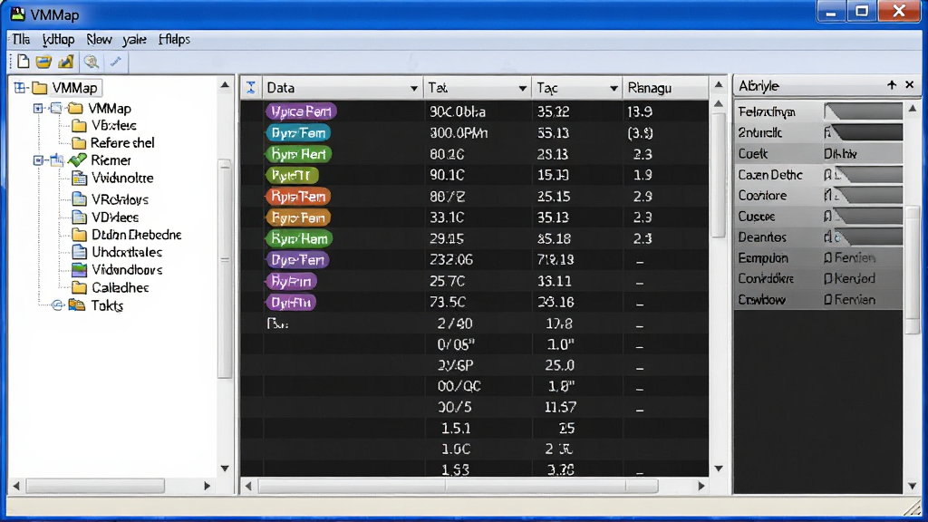Click the folder icon beside Caliedhec

tap(79, 287)
